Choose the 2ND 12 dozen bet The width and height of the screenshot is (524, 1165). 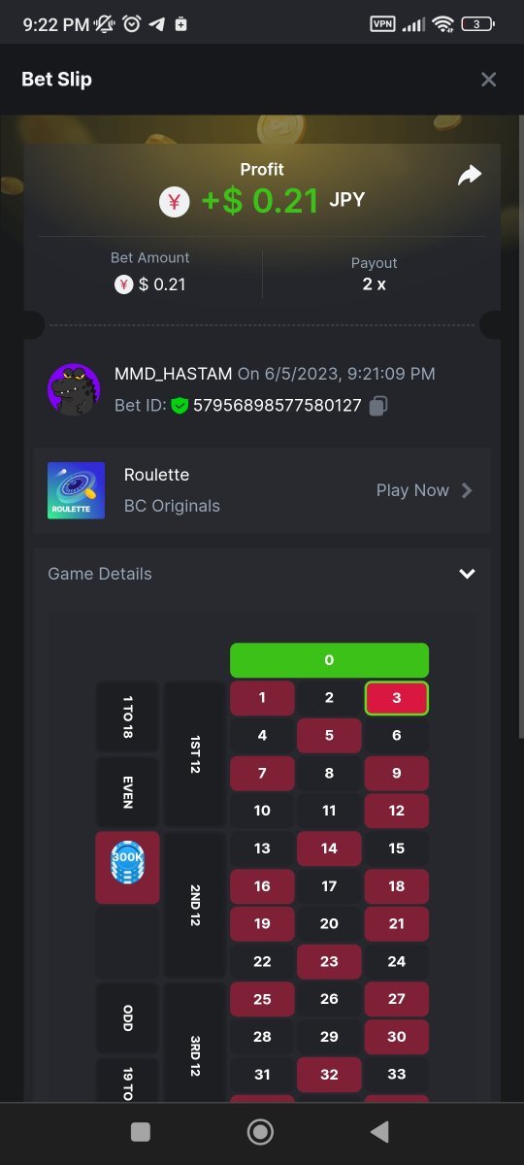pyautogui.click(x=195, y=905)
